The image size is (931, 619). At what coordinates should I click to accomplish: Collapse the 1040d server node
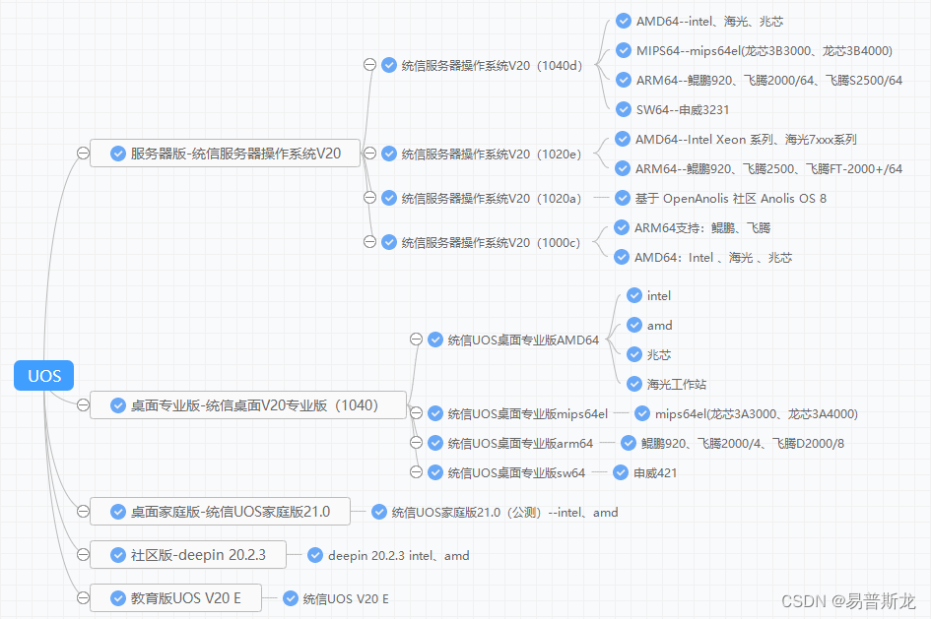point(369,65)
